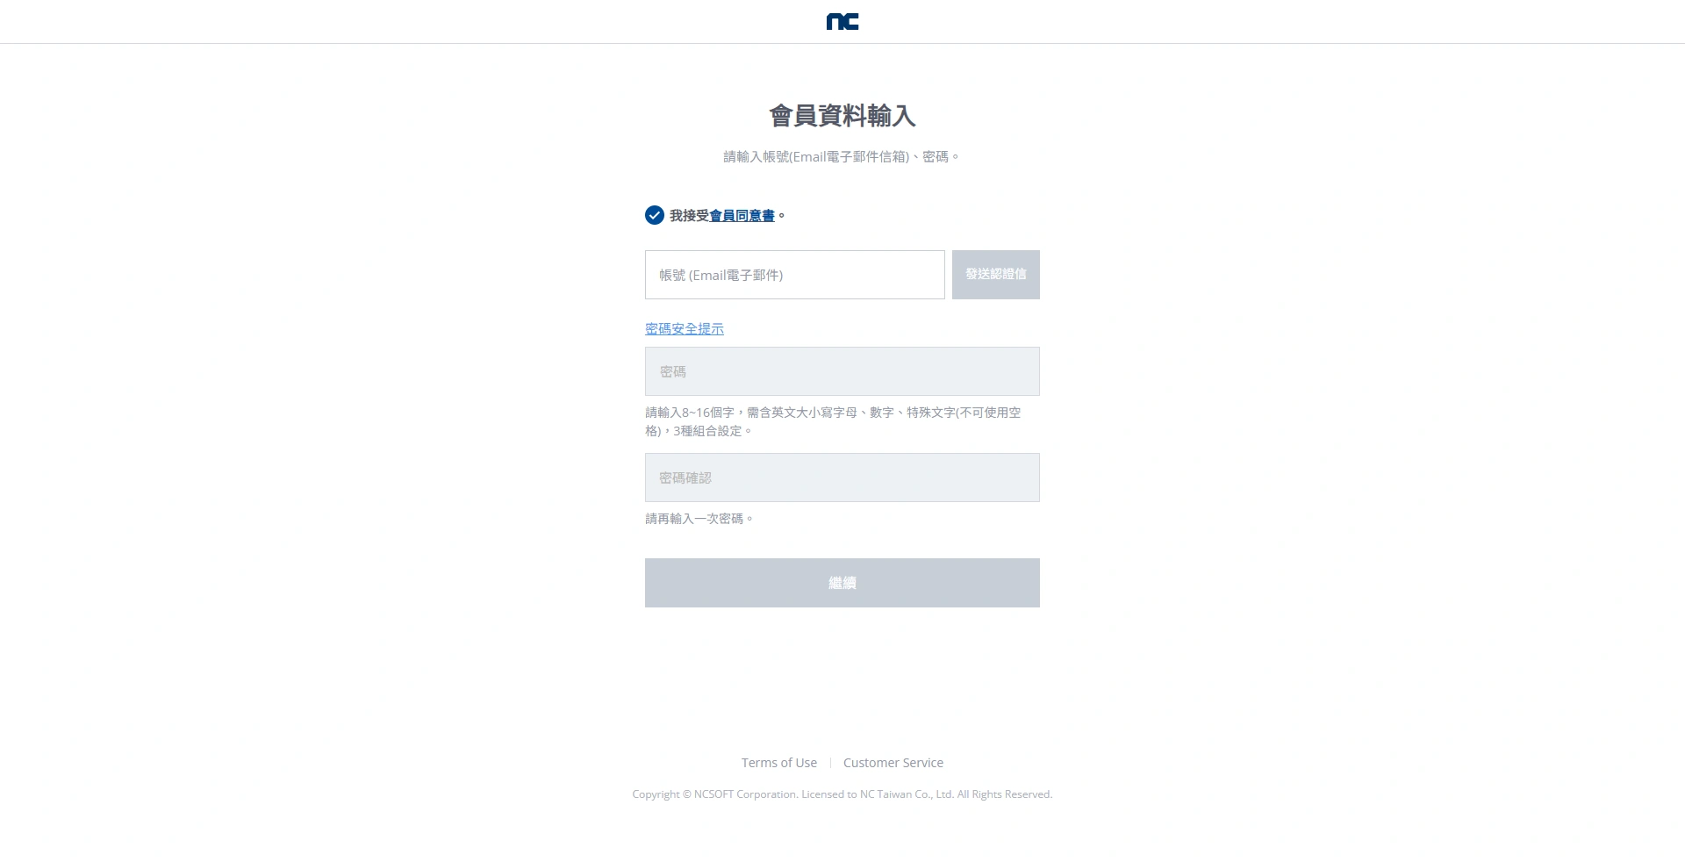Image resolution: width=1685 pixels, height=862 pixels.
Task: Open the Customer Service footer link
Action: (893, 763)
